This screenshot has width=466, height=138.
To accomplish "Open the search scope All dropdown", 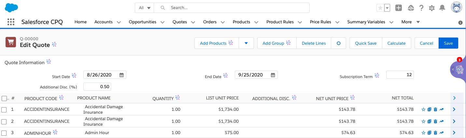I will 145,8.
